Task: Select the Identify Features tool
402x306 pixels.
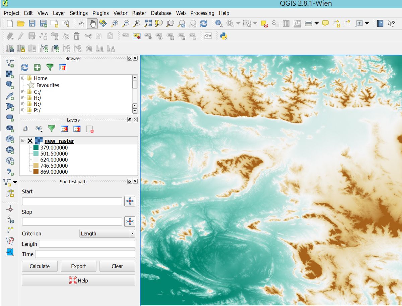Action: 219,23
